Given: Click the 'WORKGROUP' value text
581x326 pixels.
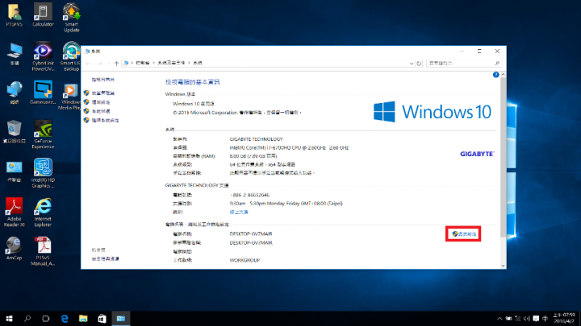Looking at the screenshot, I should tap(245, 260).
